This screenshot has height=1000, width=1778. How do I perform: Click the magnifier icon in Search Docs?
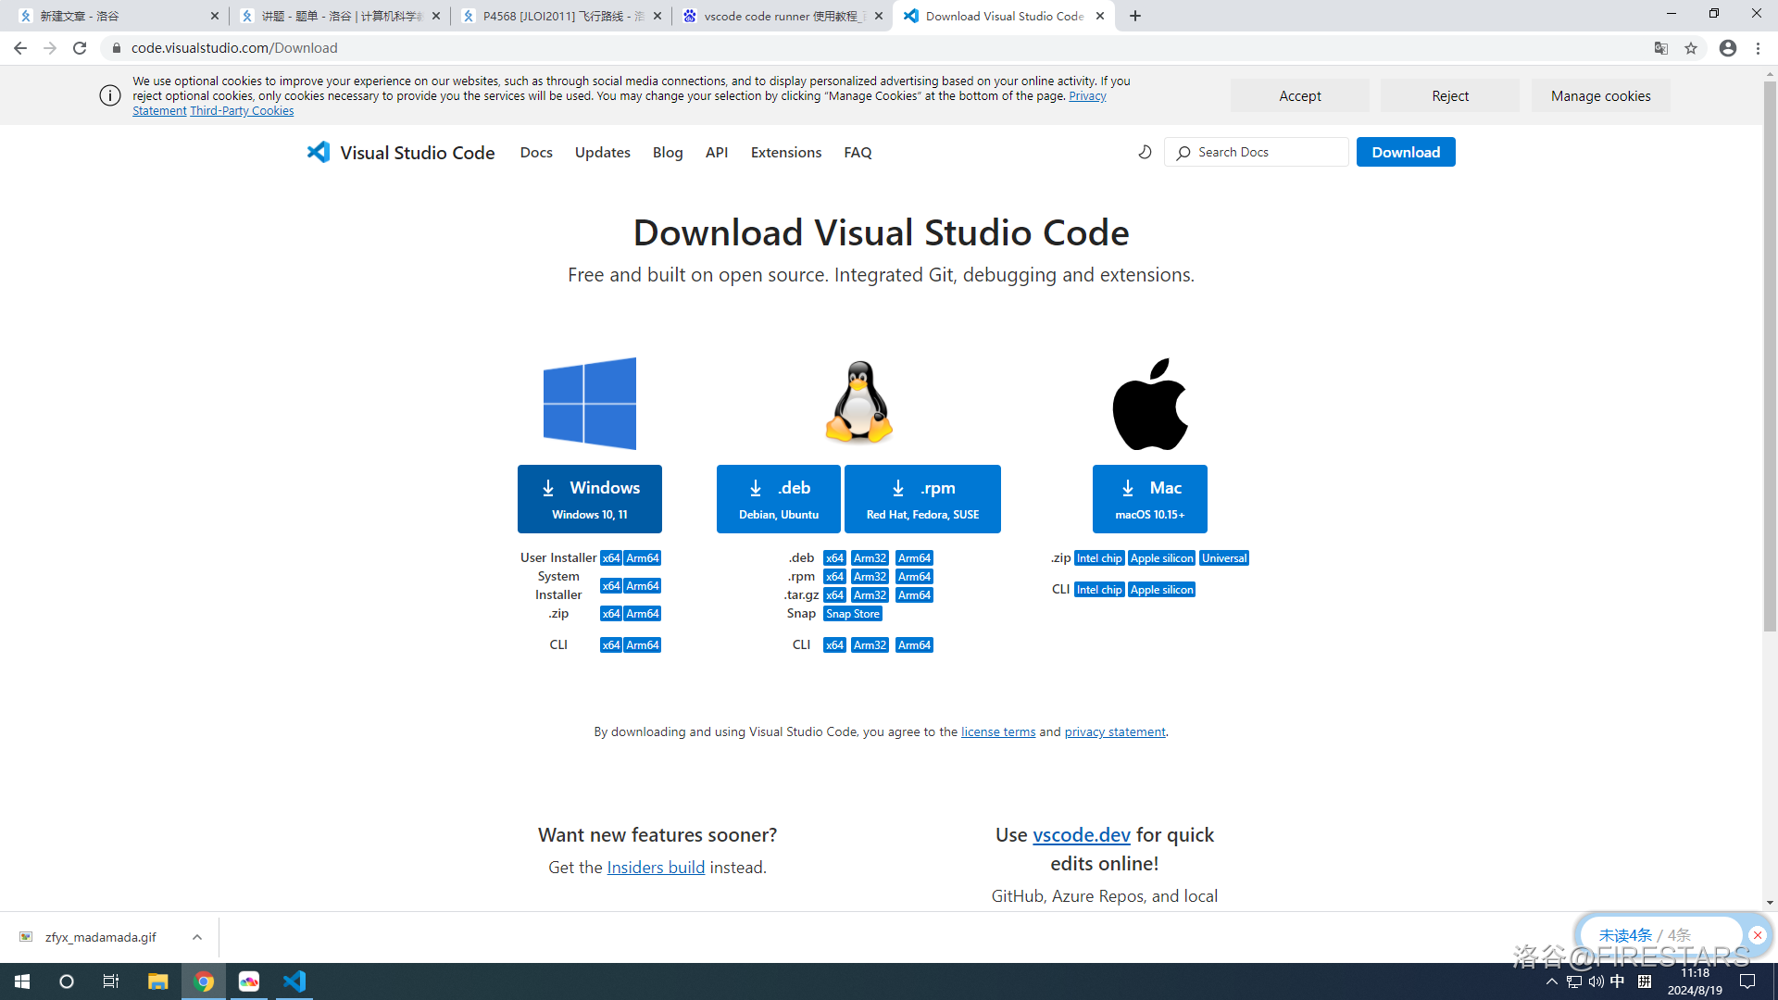1183,152
